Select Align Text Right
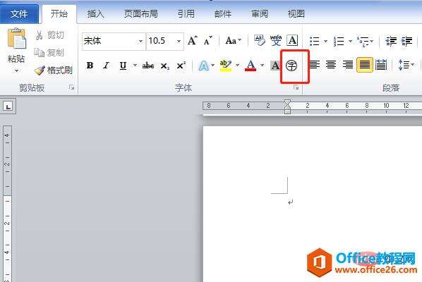422x282 pixels. (348, 65)
